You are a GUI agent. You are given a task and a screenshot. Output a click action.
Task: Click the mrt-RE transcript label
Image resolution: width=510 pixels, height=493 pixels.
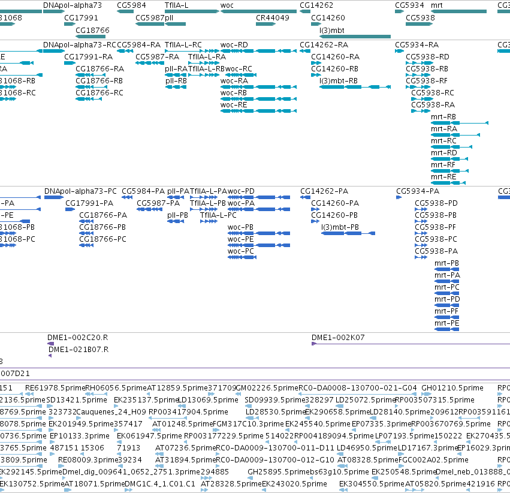(443, 177)
